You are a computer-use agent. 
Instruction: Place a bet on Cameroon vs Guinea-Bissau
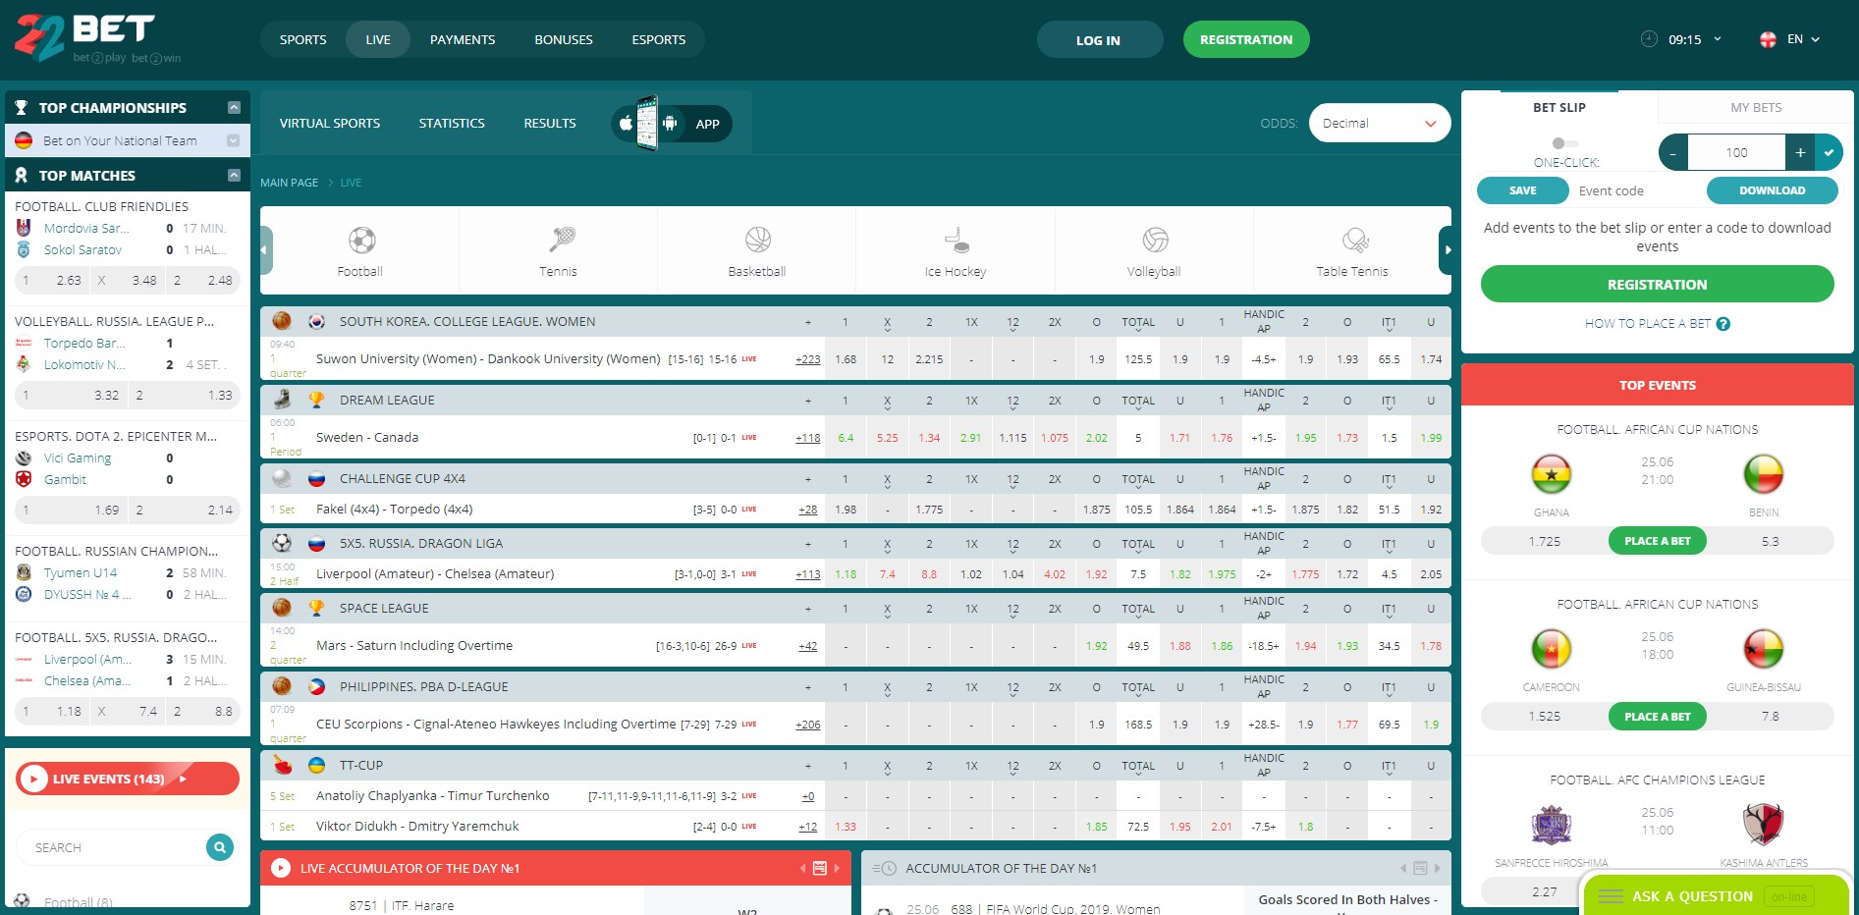point(1658,717)
